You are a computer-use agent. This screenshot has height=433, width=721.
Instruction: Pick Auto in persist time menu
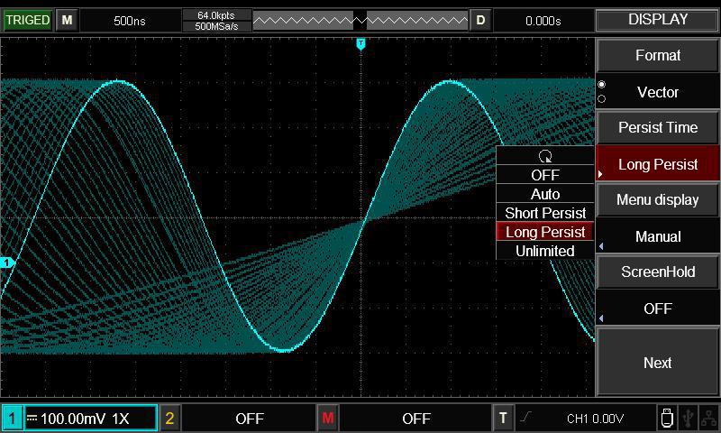pyautogui.click(x=545, y=194)
